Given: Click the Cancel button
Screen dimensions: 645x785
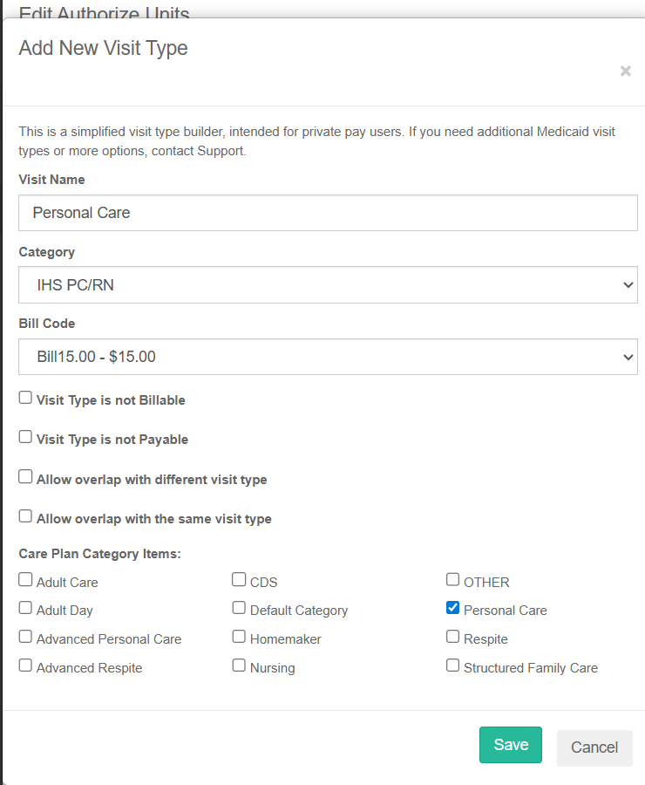Looking at the screenshot, I should (x=594, y=747).
